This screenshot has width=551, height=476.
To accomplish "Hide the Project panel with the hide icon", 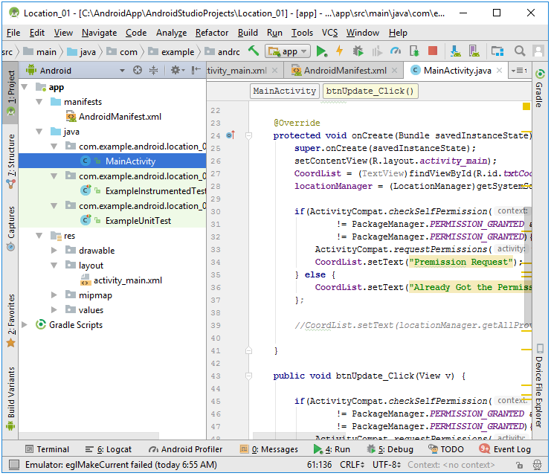I will (x=196, y=71).
